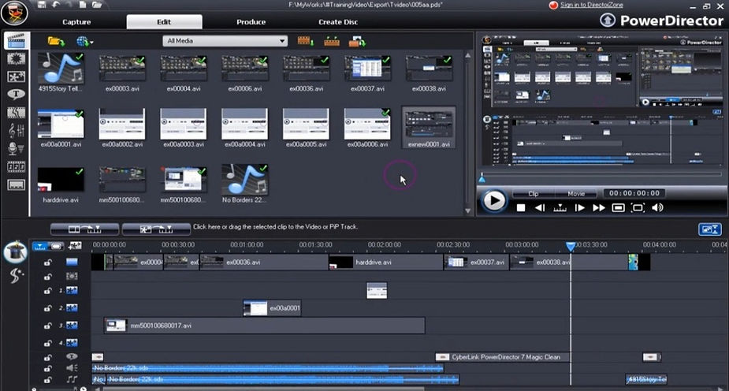This screenshot has width=729, height=391.
Task: Open the Transition Room in the sidebar
Action: tap(17, 113)
